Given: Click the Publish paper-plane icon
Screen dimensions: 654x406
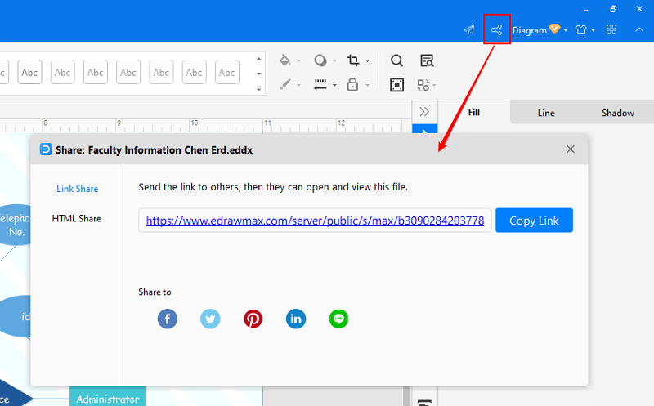Looking at the screenshot, I should pyautogui.click(x=469, y=29).
